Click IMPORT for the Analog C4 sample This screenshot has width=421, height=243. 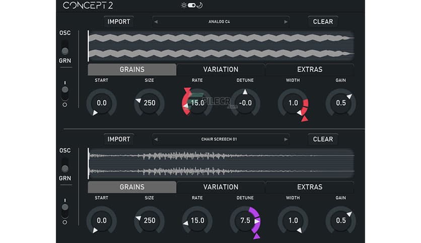click(119, 22)
